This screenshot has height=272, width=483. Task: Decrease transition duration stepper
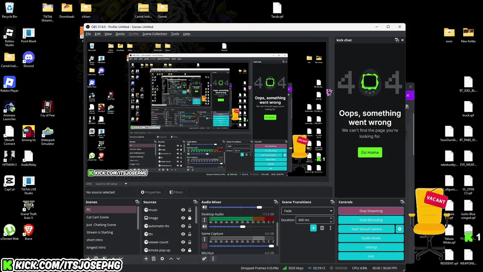coord(331,222)
